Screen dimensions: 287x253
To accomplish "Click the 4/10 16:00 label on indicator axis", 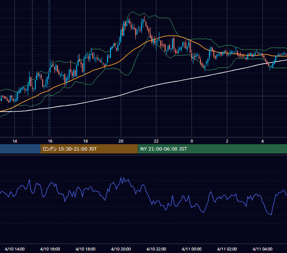I will (50, 249).
